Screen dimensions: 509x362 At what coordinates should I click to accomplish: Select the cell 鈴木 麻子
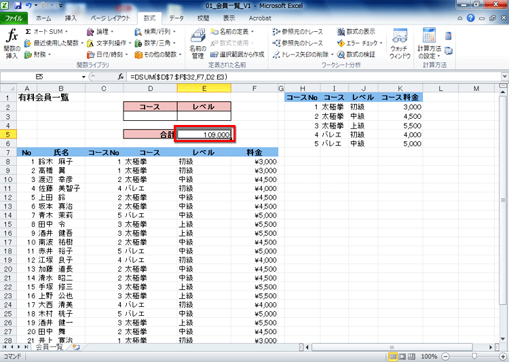(x=61, y=162)
